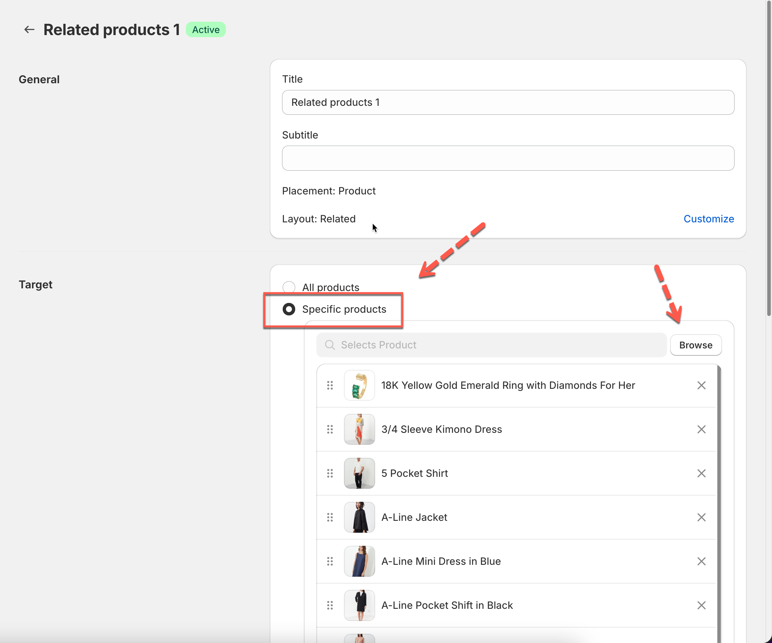Click drag handle for A-Line Jacket row
The height and width of the screenshot is (643, 772).
coord(330,517)
